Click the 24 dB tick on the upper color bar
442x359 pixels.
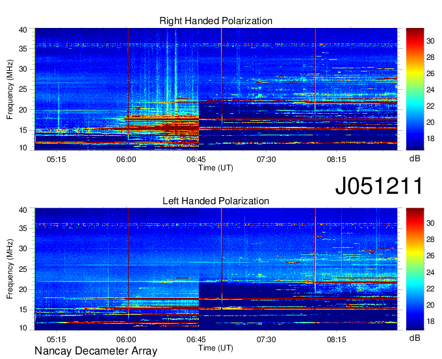430,90
